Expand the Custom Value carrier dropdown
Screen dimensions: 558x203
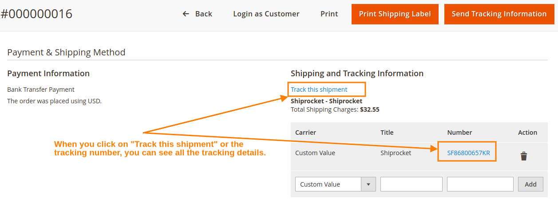tap(335, 184)
